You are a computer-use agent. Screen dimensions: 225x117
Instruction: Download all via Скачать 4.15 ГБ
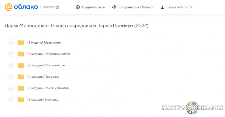click(176, 7)
